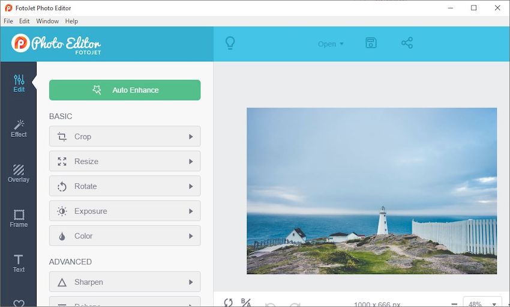Open the File menu
Viewport: 510px width, 307px height.
[8, 21]
